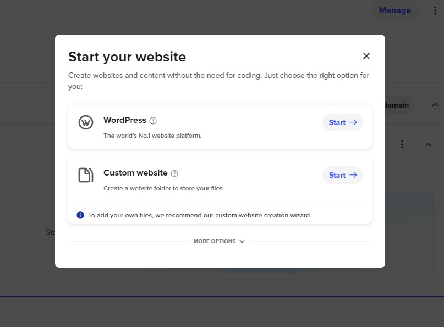This screenshot has height=327, width=444.
Task: Open the WordPress help question-mark icon
Action: click(153, 121)
